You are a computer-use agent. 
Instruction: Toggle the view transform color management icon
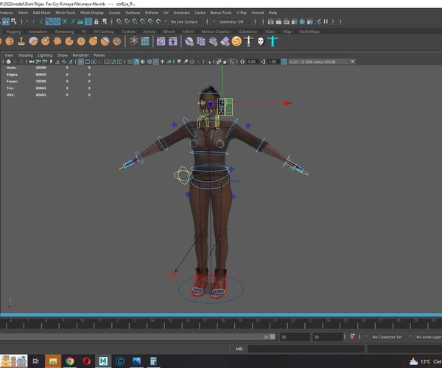[x=284, y=62]
